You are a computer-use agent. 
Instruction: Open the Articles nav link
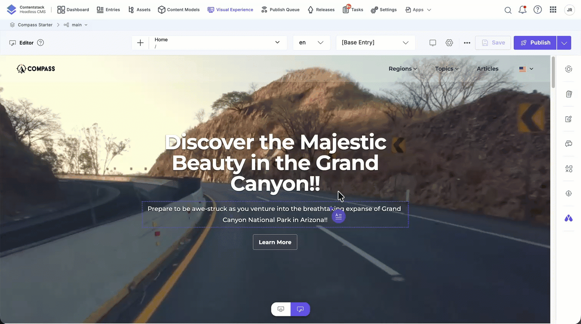(488, 69)
